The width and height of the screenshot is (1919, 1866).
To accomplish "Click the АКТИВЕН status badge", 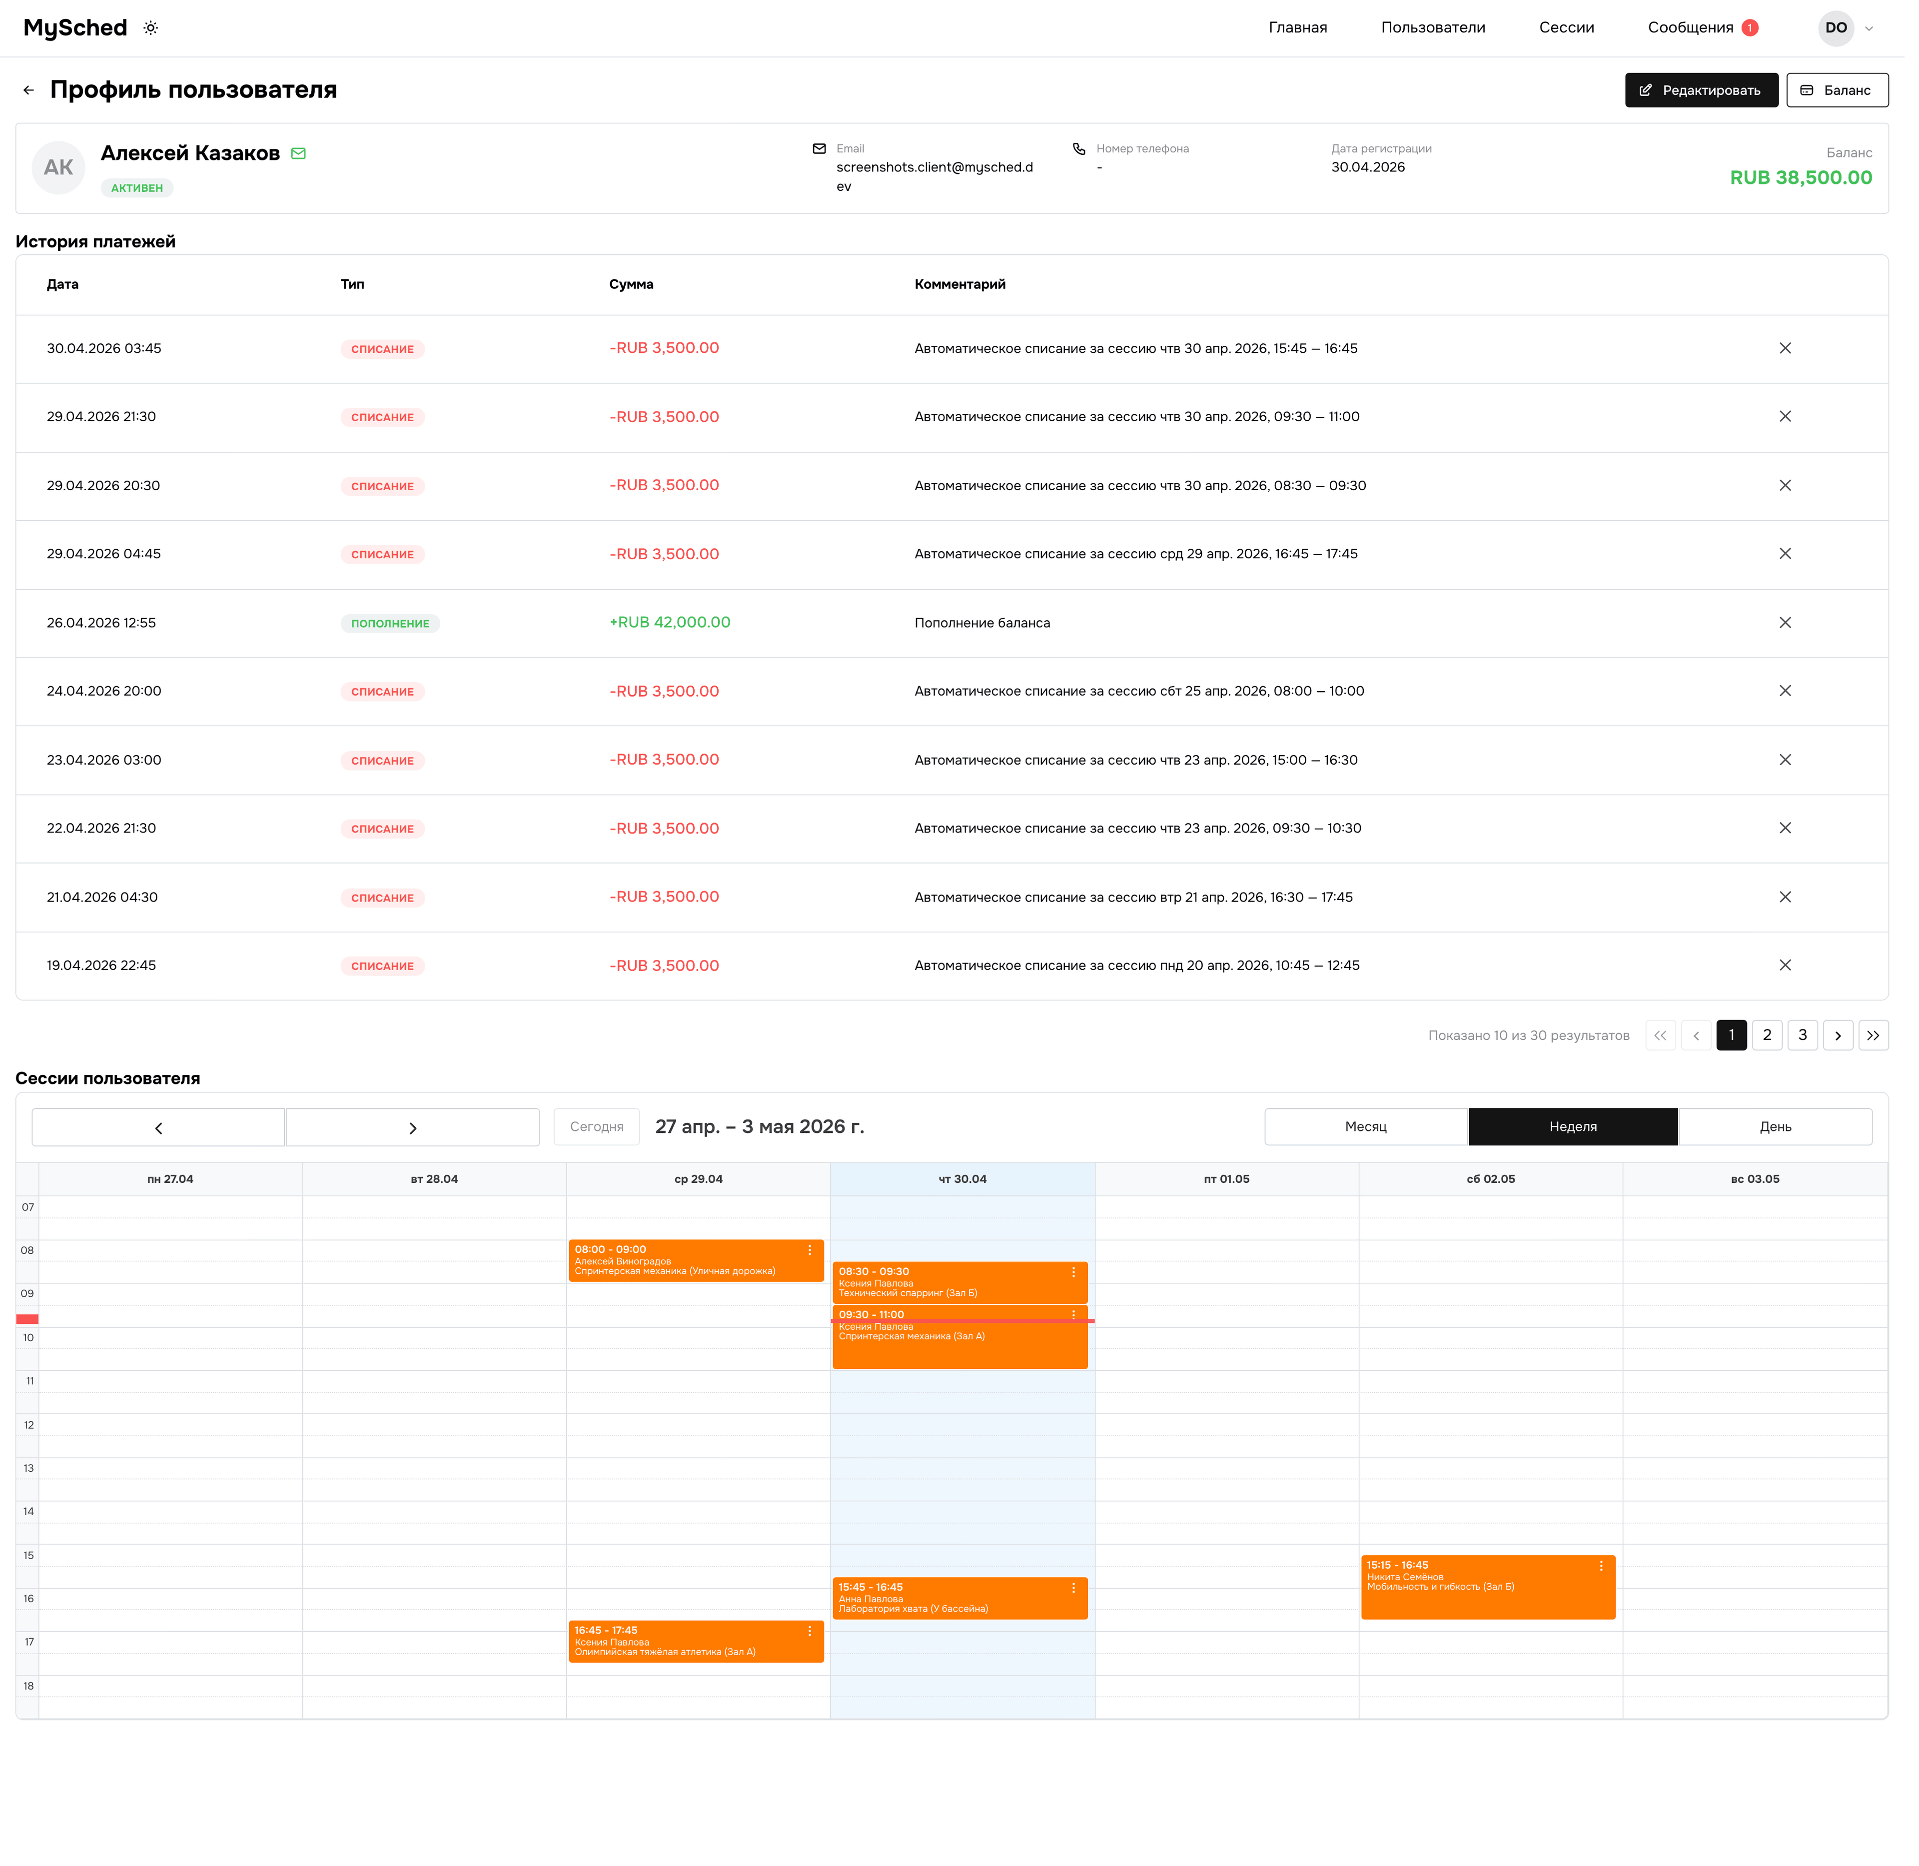I will tap(138, 189).
